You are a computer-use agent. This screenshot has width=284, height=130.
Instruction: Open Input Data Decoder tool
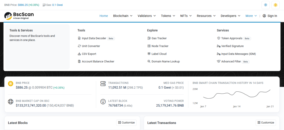tap(94, 38)
